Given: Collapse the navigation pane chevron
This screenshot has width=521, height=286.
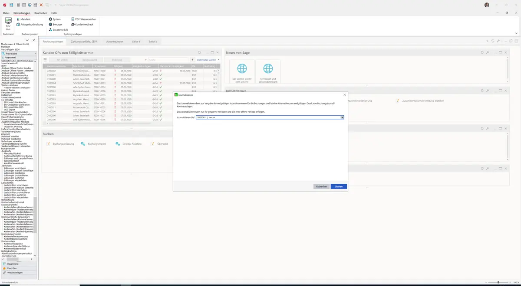Looking at the screenshot, I should pos(27,40).
